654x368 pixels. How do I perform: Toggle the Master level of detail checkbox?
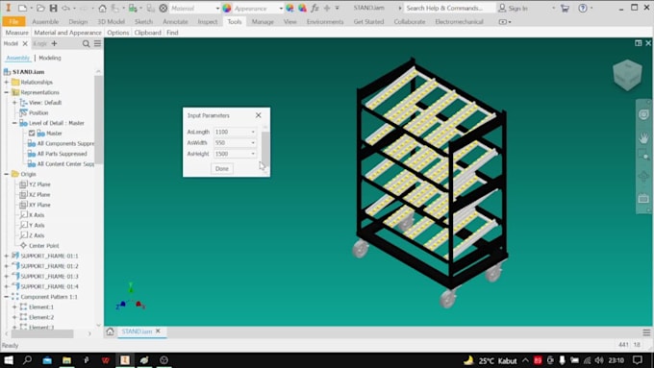click(x=32, y=134)
